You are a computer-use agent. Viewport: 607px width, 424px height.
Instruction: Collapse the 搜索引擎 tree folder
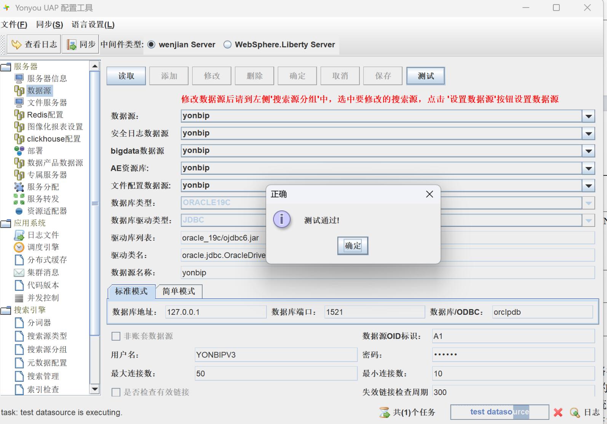point(6,310)
